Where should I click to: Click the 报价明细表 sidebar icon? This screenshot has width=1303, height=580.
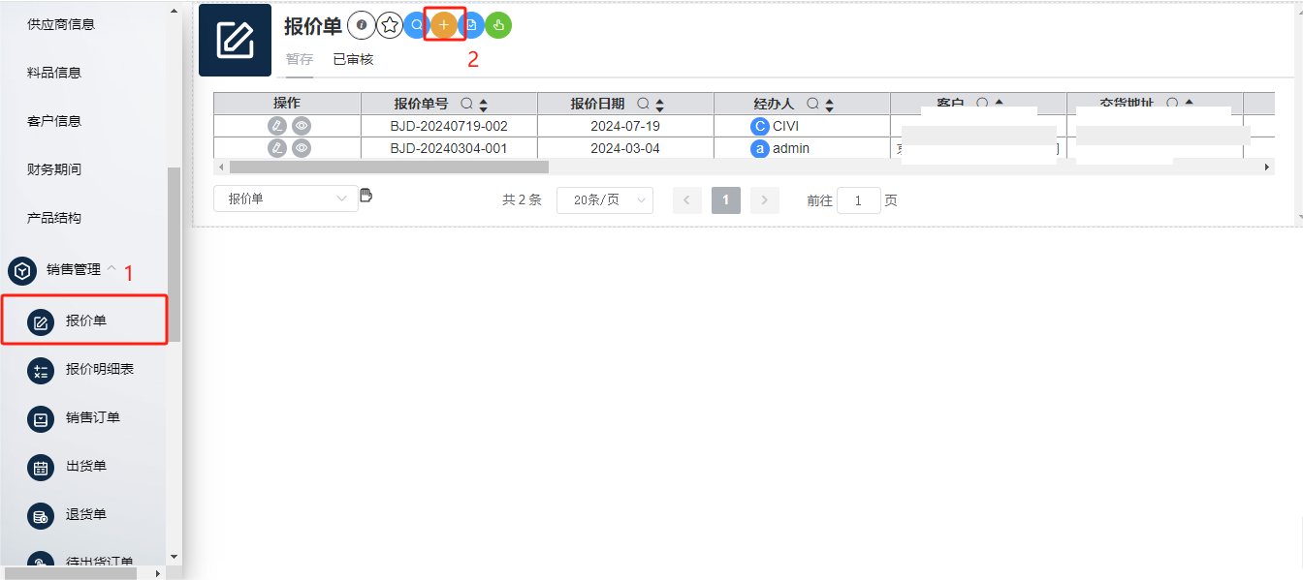pyautogui.click(x=41, y=370)
